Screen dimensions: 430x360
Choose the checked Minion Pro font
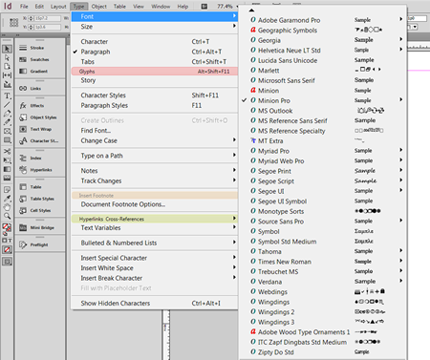322,100
